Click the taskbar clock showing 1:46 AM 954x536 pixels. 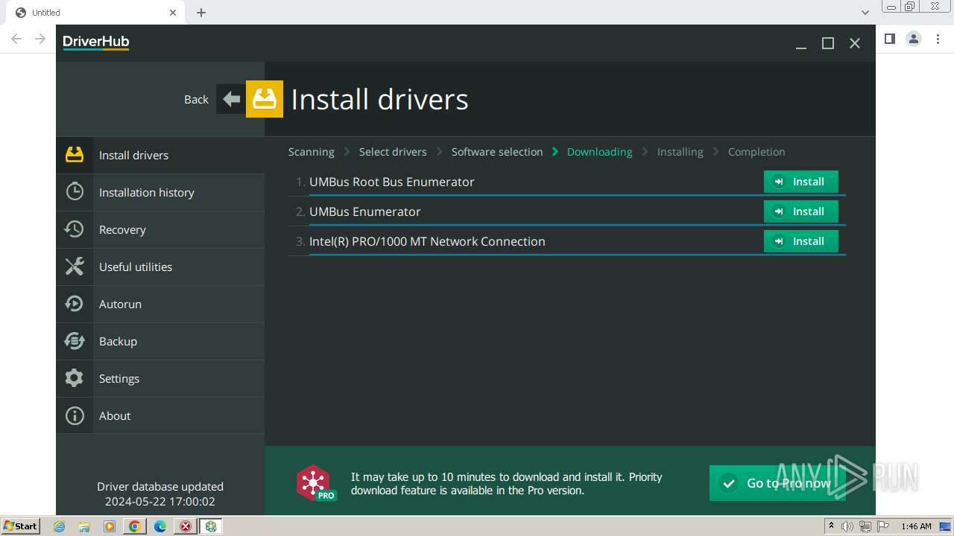(x=916, y=526)
